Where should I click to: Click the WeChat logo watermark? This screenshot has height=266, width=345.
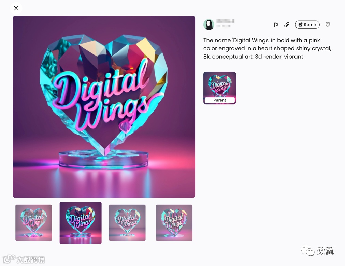(x=307, y=251)
